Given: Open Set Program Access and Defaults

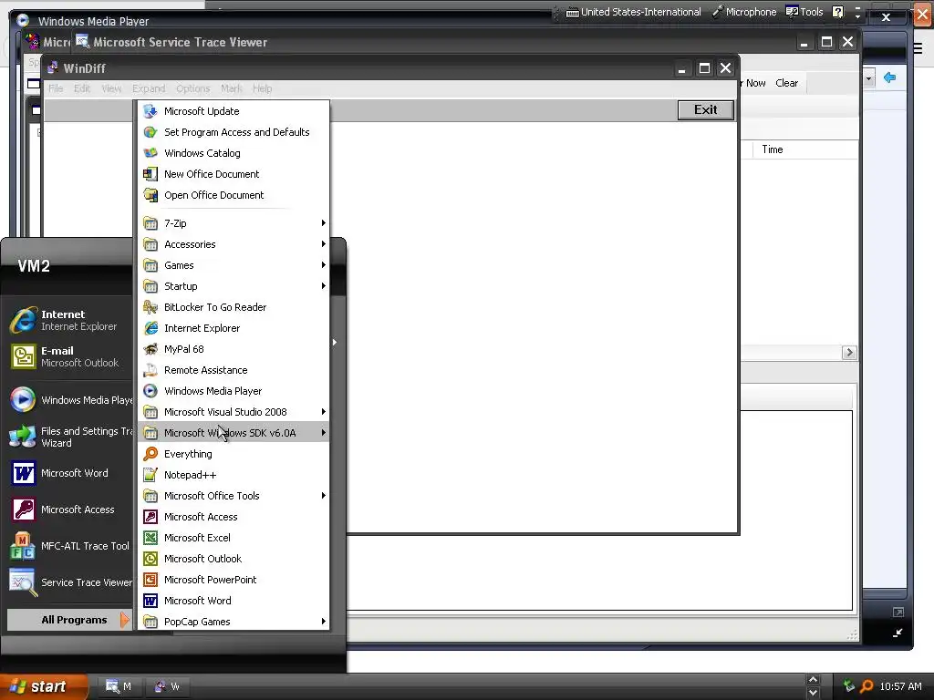Looking at the screenshot, I should click(x=233, y=132).
